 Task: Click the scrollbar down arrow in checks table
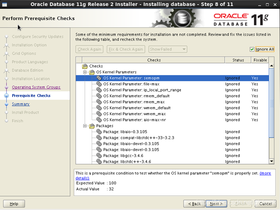[272, 161]
